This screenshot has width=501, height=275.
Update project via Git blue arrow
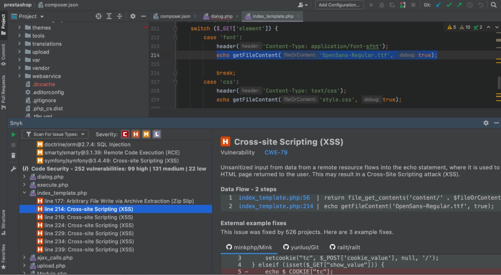(438, 5)
